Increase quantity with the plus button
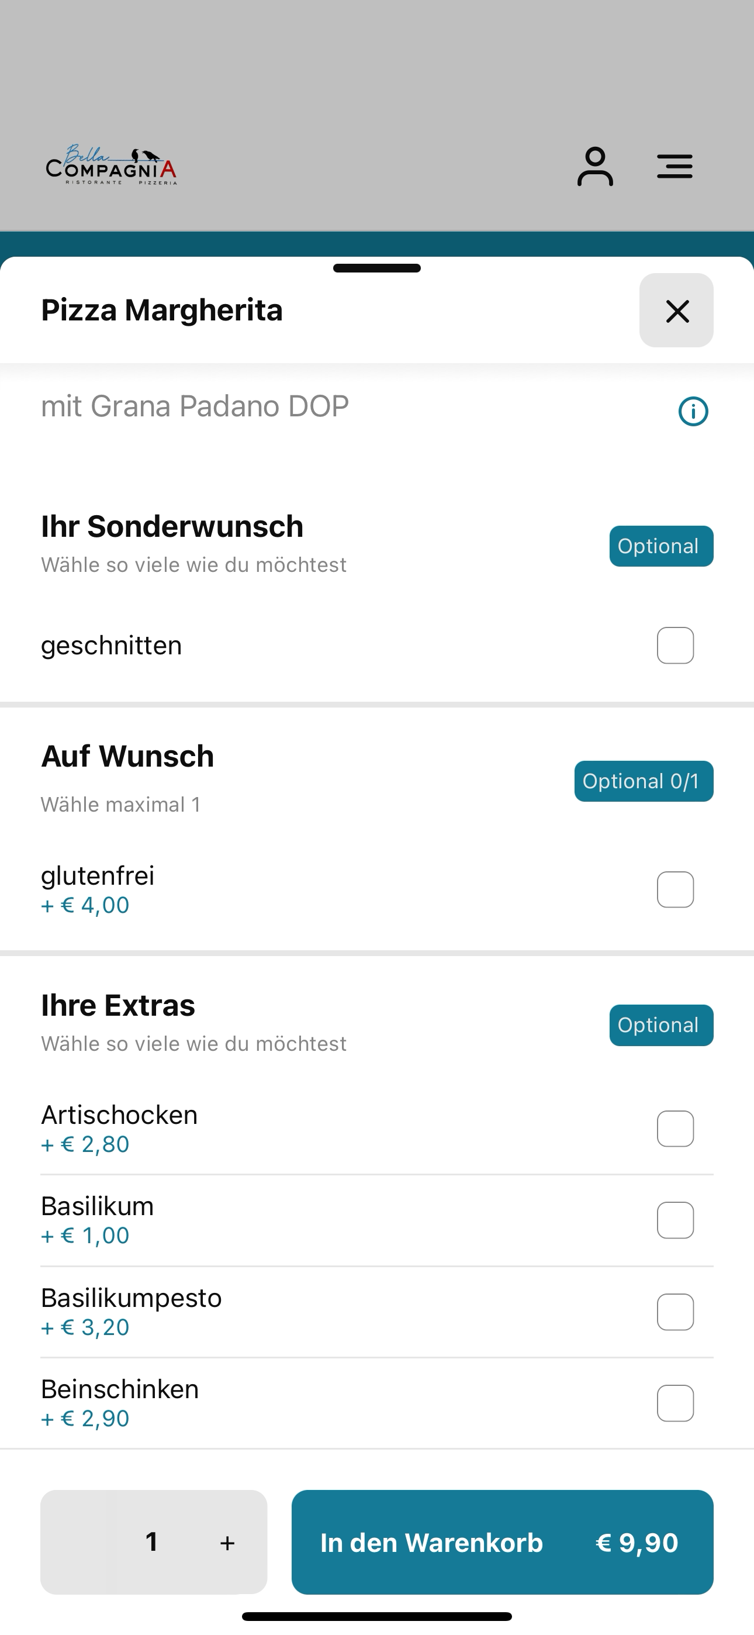This screenshot has width=754, height=1635. 227,1543
